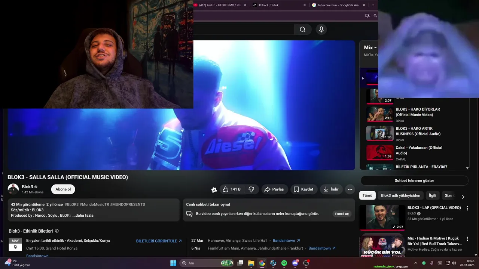The width and height of the screenshot is (479, 269).
Task: Select the Blok3 adlı yükleyiciden chip
Action: (400, 195)
